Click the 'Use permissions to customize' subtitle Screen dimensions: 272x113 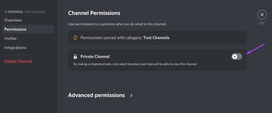coord(117,24)
